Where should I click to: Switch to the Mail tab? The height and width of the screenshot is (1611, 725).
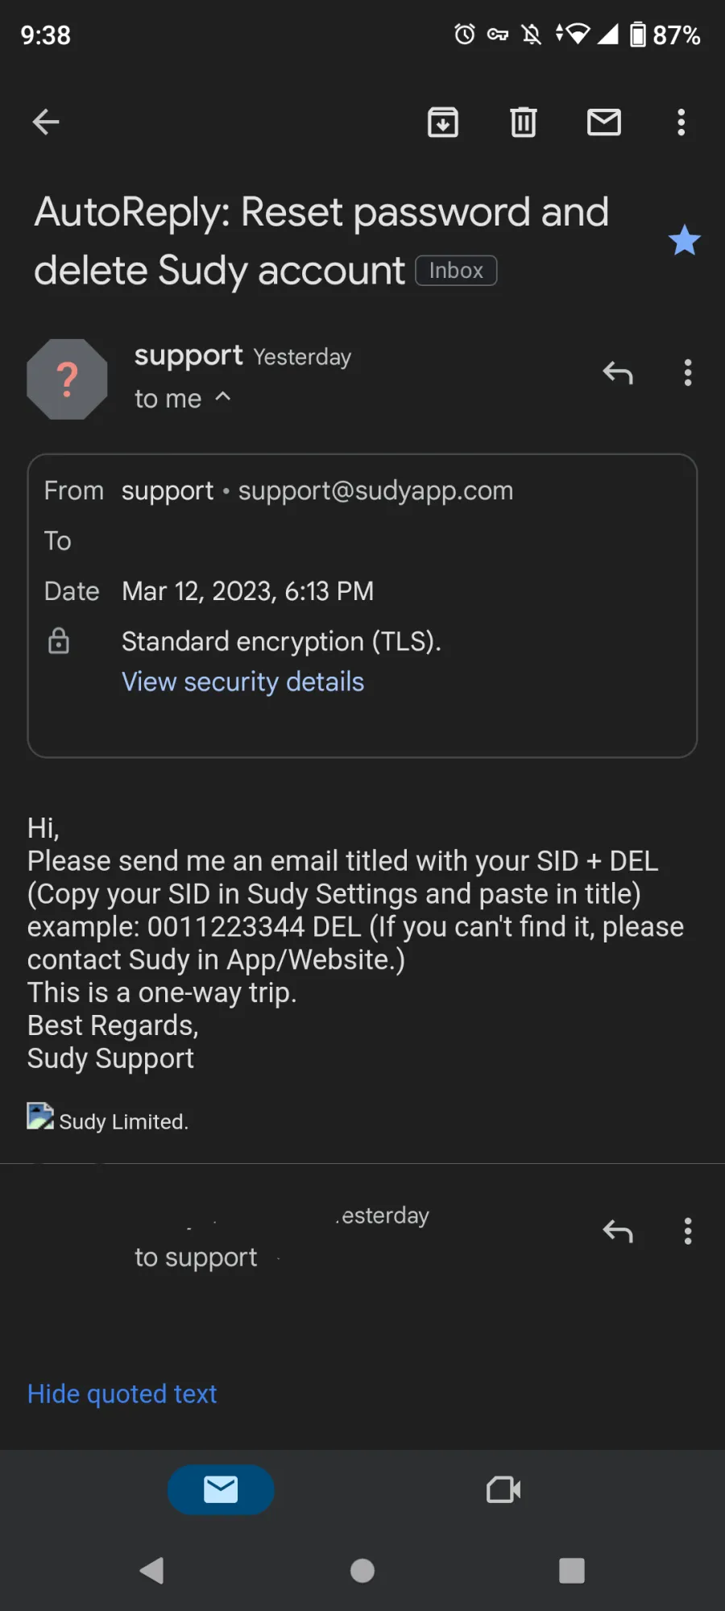click(221, 1489)
